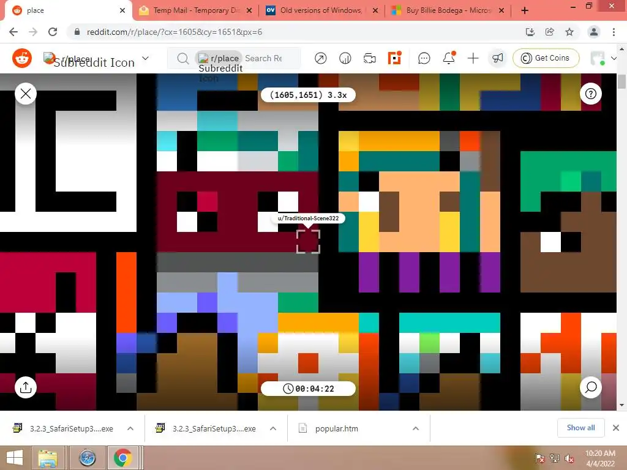The width and height of the screenshot is (627, 470).
Task: Close the downloads bar
Action: coord(616,428)
